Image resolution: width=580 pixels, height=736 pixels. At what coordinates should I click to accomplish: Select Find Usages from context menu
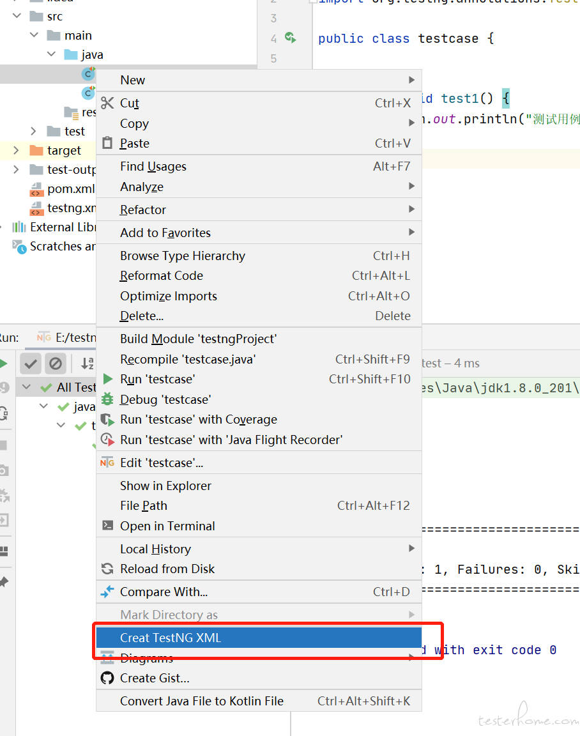tap(259, 166)
